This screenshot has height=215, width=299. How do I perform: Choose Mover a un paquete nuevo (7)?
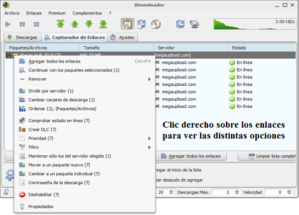(85, 165)
